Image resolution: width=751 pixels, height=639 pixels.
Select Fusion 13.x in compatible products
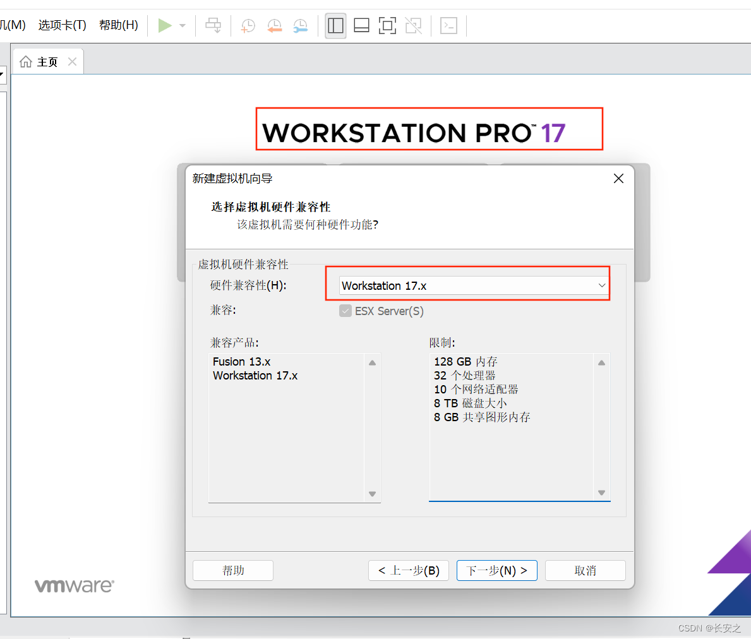(x=242, y=362)
